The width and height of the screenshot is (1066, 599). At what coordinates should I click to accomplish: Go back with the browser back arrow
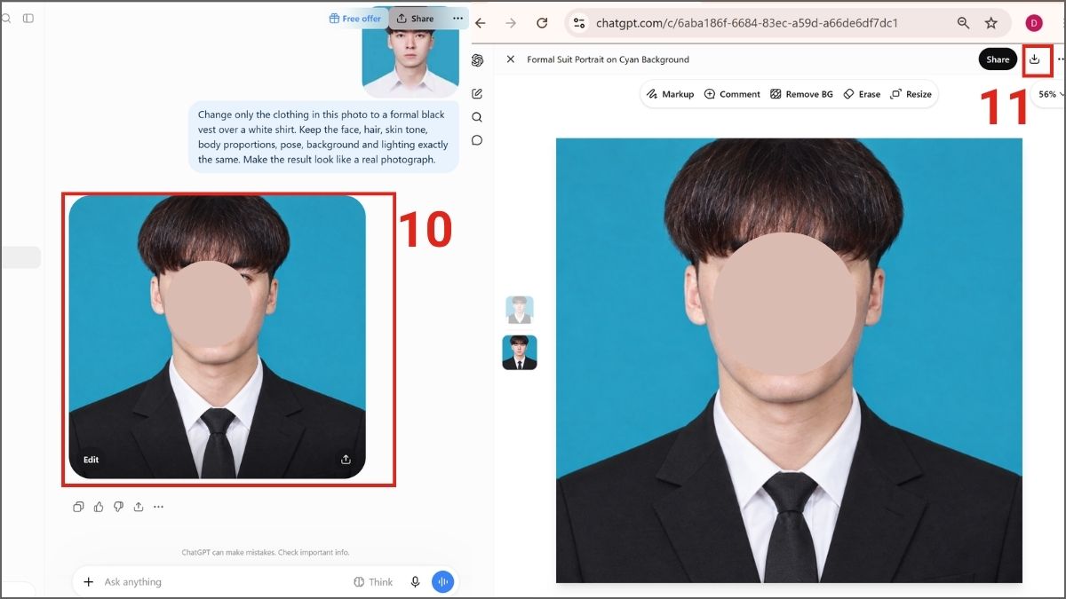click(x=481, y=23)
